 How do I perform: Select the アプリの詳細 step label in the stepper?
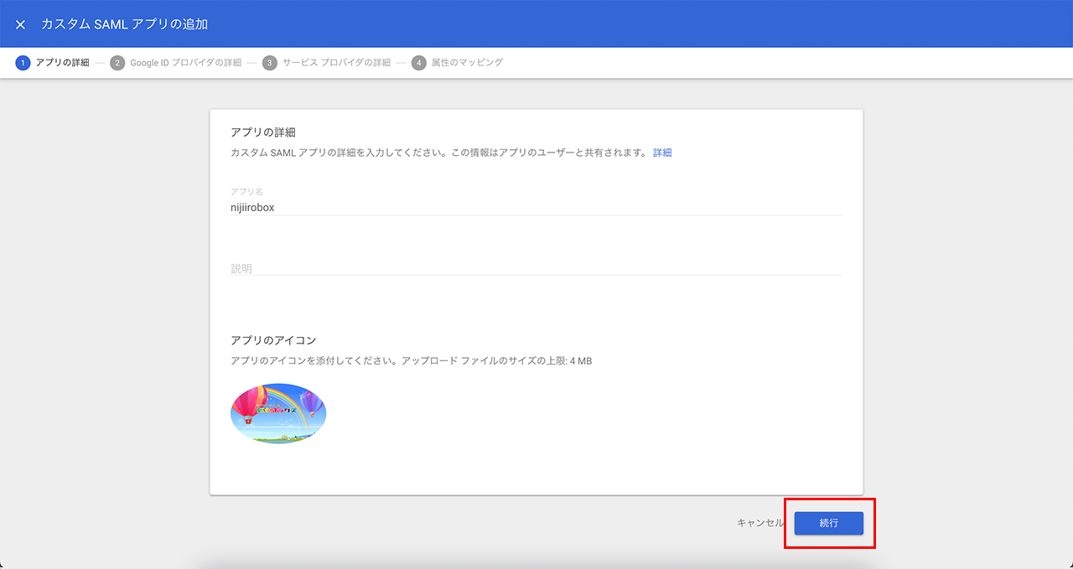coord(62,63)
